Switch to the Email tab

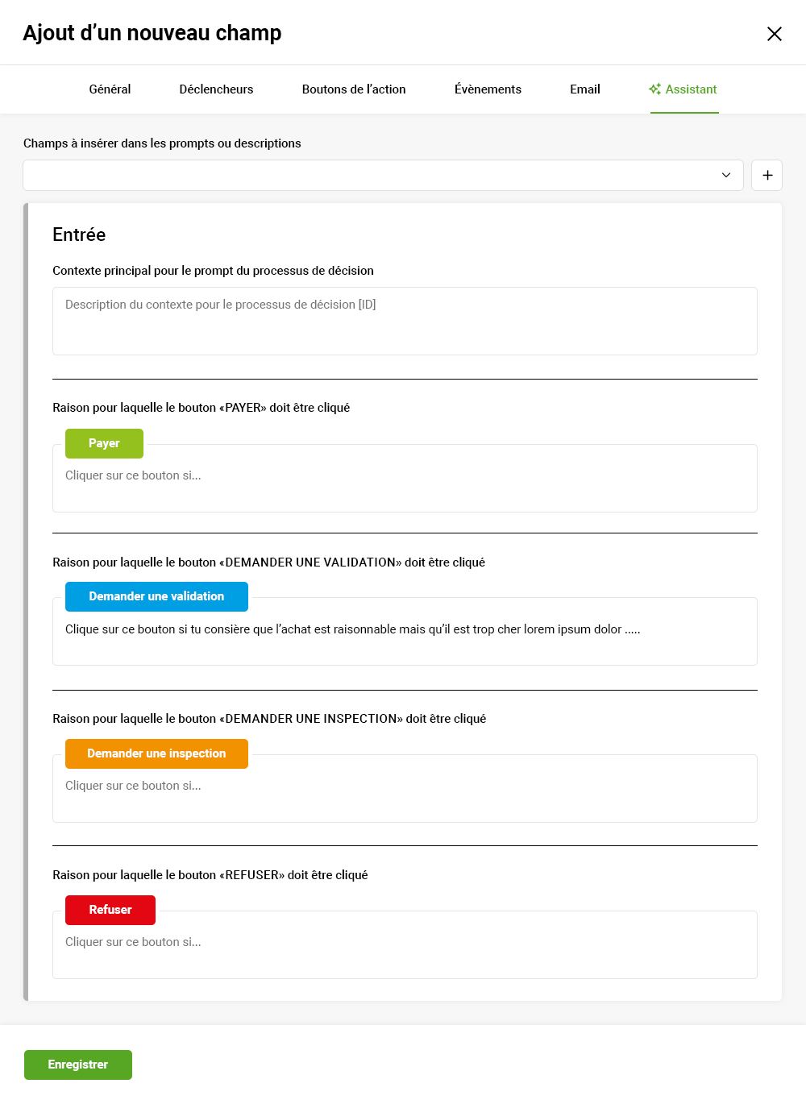click(584, 89)
